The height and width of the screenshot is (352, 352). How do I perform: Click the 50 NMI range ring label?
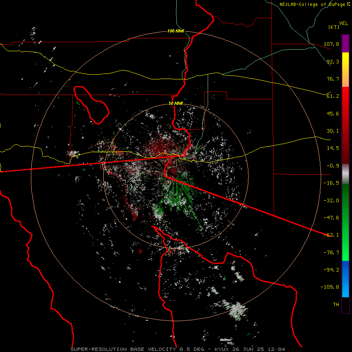(176, 104)
